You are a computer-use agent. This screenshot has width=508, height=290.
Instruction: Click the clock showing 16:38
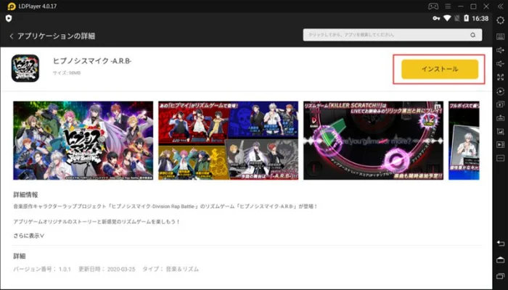point(480,18)
